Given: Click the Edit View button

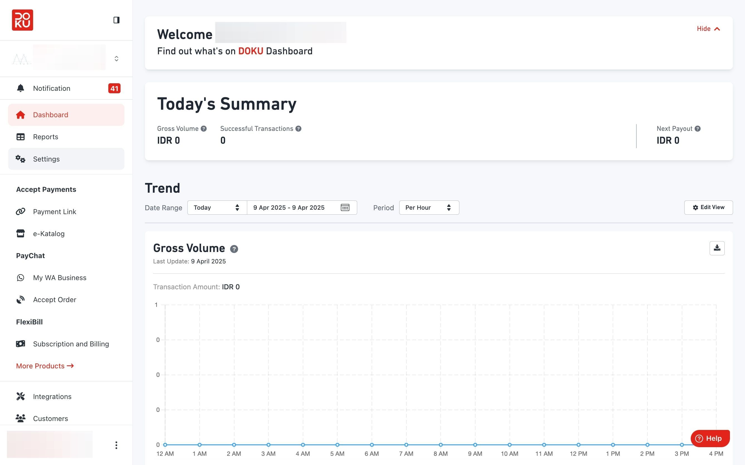Looking at the screenshot, I should 708,208.
